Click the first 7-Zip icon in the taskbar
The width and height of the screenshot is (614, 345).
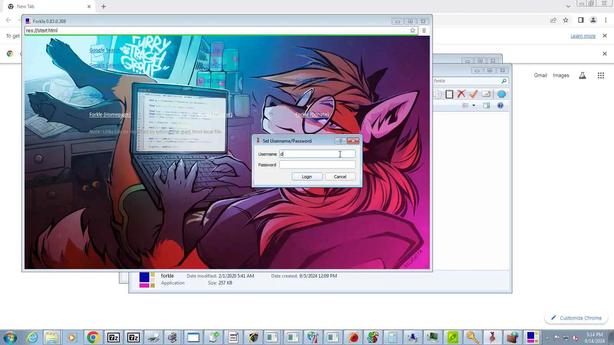[x=114, y=337]
